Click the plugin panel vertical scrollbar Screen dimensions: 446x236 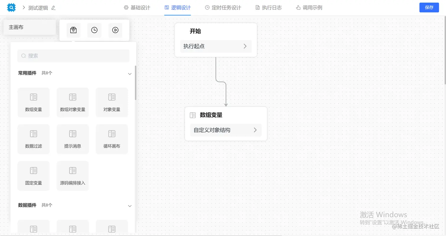click(136, 83)
